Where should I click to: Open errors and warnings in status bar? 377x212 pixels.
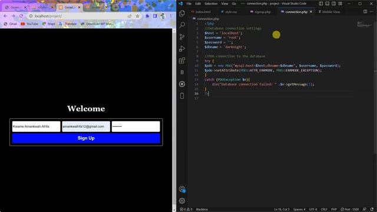pyautogui.click(x=186, y=210)
